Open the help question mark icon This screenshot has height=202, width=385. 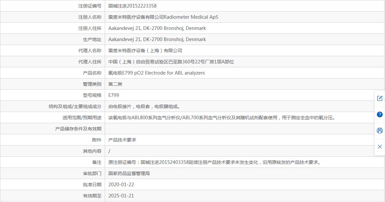pos(380,114)
